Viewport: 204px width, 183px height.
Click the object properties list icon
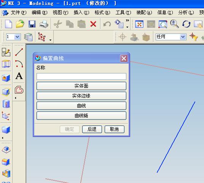tap(119, 24)
